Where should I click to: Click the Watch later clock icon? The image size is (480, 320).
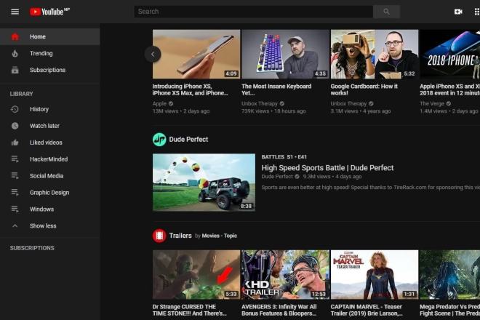[15, 126]
